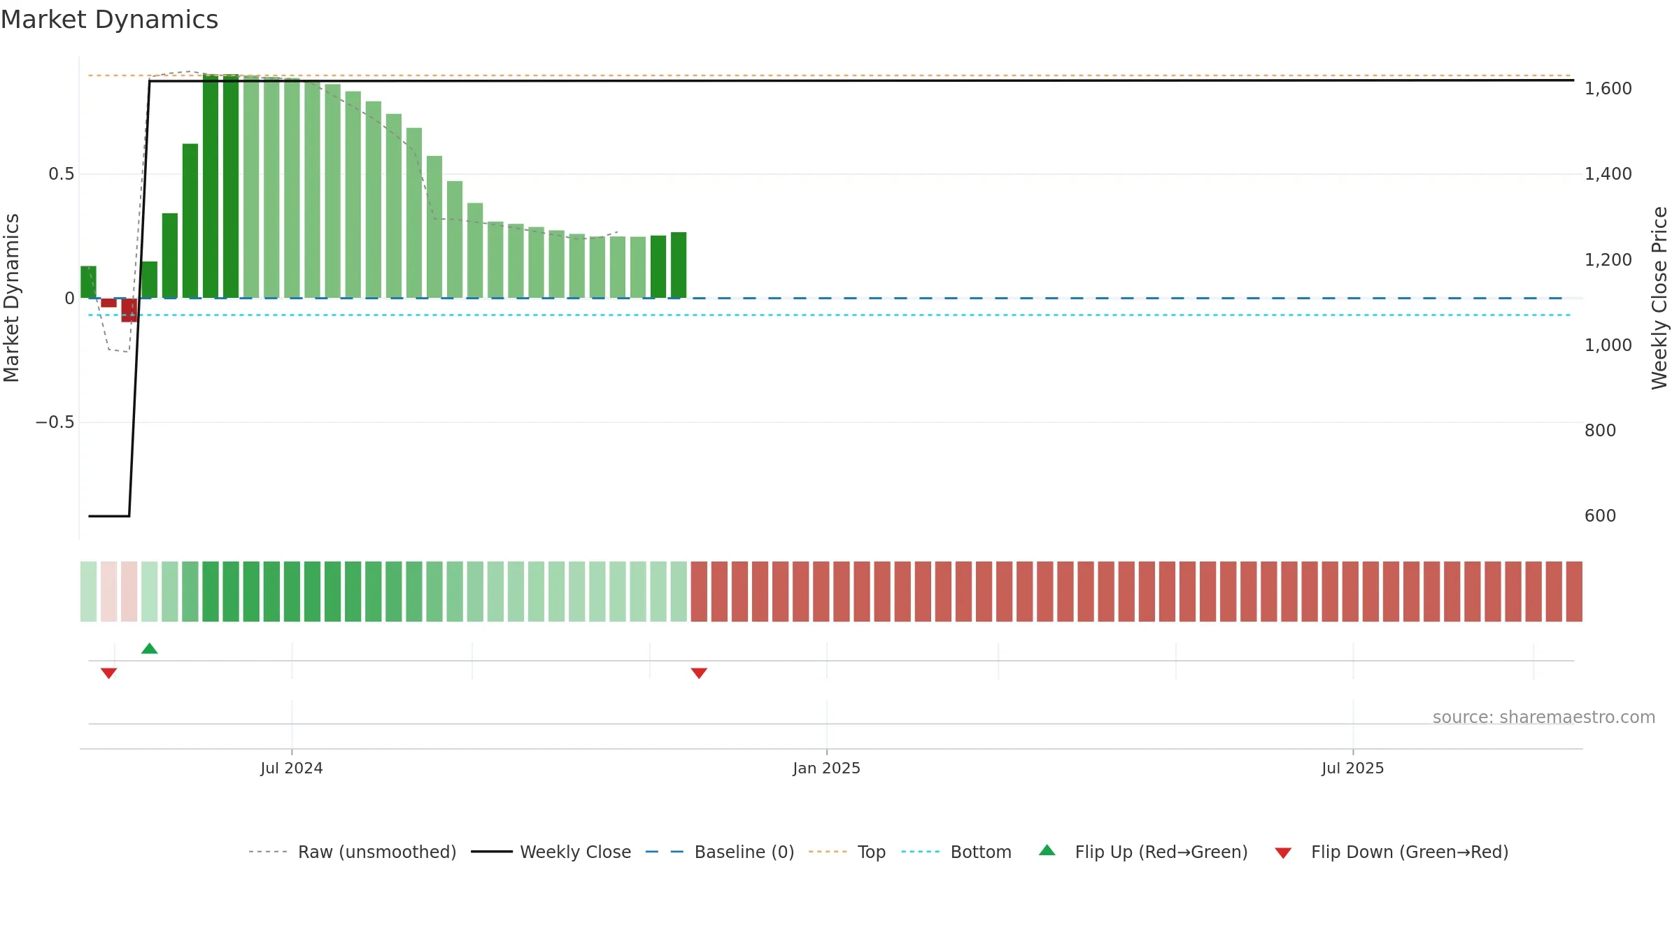Viewport: 1679px width, 944px height.
Task: Click the first red Flip Down marker
Action: [x=108, y=673]
